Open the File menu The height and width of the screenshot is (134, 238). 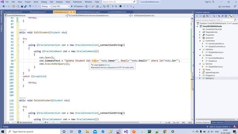pos(7,2)
